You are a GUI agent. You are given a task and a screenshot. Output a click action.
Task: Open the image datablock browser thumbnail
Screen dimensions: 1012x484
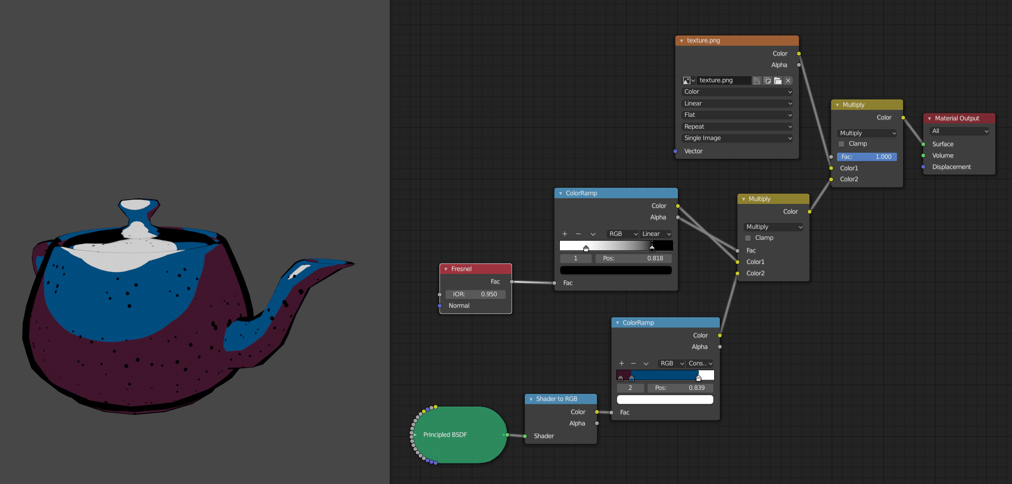(x=687, y=81)
